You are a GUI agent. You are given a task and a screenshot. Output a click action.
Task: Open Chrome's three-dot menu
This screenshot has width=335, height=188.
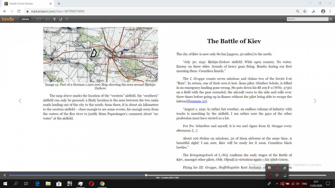pyautogui.click(x=331, y=11)
